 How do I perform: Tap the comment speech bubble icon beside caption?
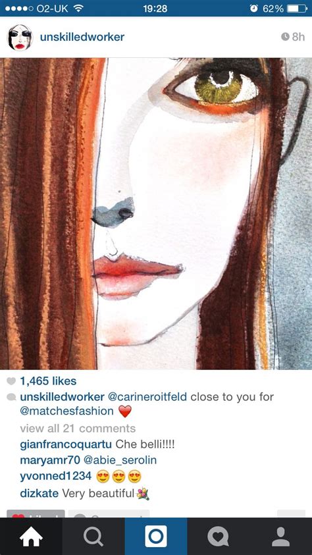pos(11,398)
